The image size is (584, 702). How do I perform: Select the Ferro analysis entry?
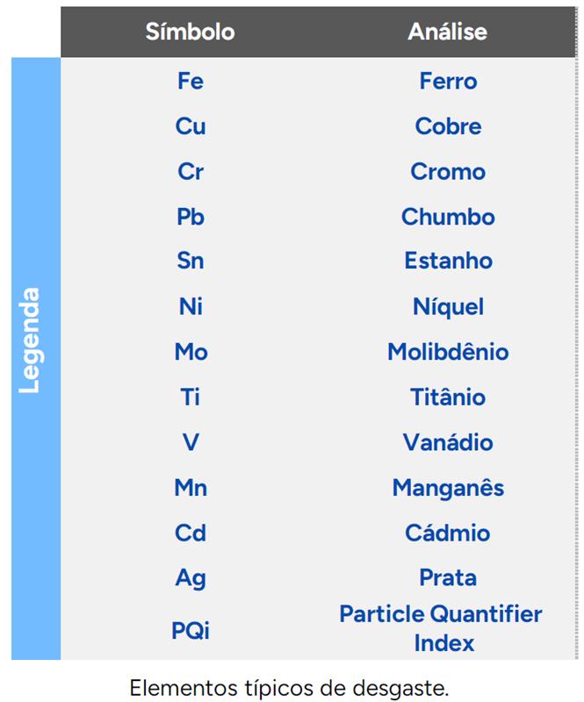pos(448,82)
